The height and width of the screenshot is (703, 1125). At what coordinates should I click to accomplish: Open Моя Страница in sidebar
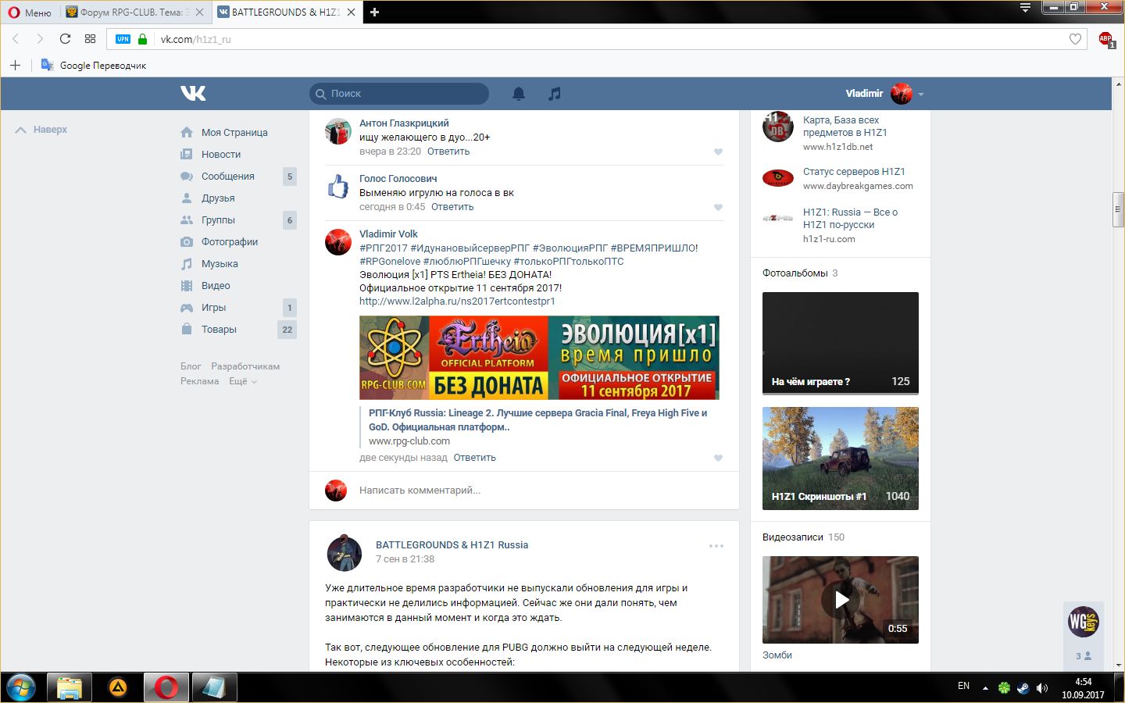[x=234, y=133]
